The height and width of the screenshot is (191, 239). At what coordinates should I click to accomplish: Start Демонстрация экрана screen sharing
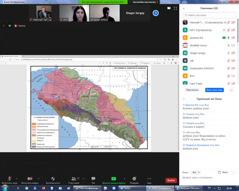tap(114, 180)
